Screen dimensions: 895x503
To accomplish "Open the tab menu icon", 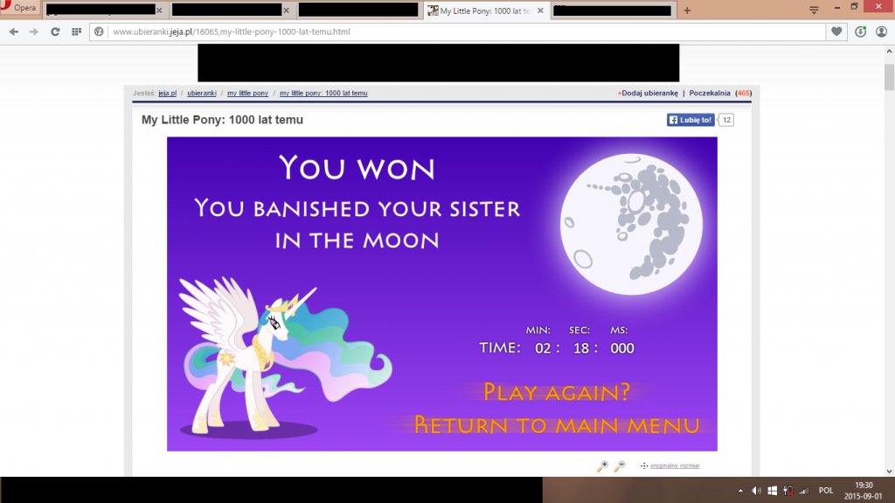I will [x=814, y=10].
